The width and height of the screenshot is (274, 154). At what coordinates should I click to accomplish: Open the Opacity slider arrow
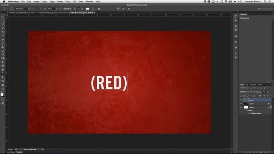click(268, 92)
